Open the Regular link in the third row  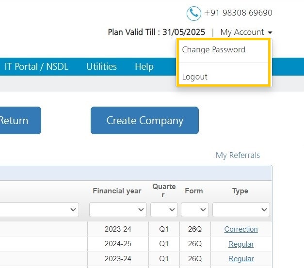click(241, 259)
